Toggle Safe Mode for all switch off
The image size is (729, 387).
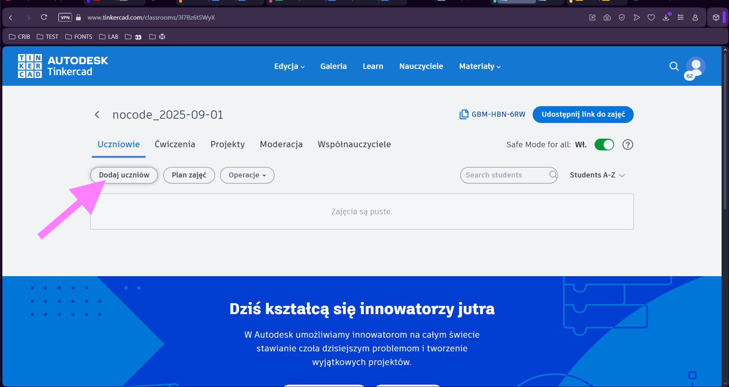pos(604,145)
